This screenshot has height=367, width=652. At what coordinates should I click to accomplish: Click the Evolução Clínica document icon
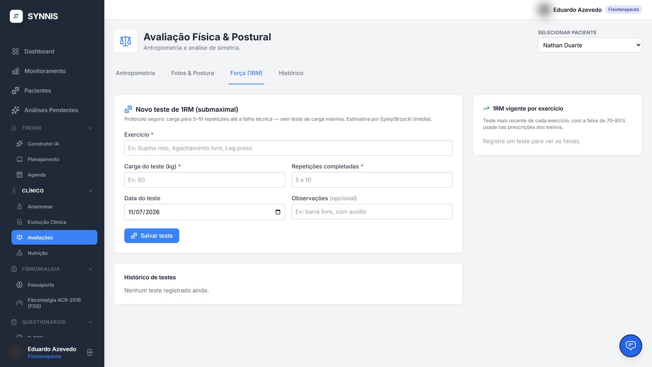20,222
